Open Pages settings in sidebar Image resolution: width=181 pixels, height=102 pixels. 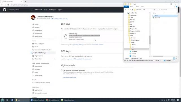click(x=36, y=72)
